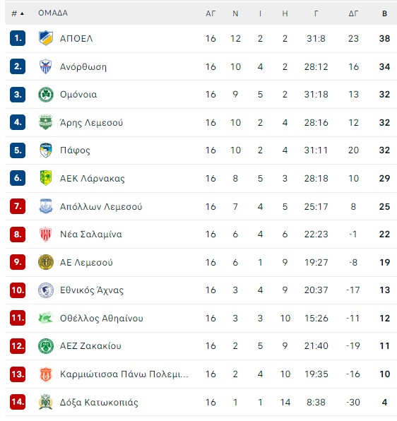Select the ΔΓ goal difference column header
The height and width of the screenshot is (421, 397).
pos(353,13)
